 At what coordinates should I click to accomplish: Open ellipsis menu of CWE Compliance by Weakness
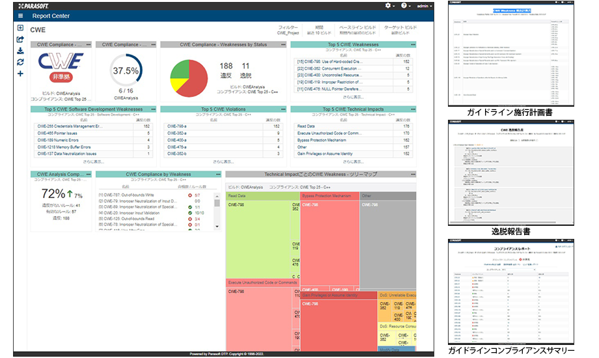218,174
